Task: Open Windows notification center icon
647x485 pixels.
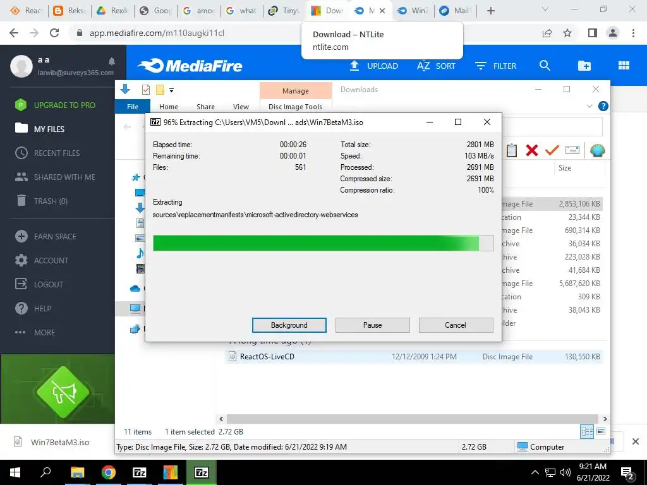Action: click(627, 473)
